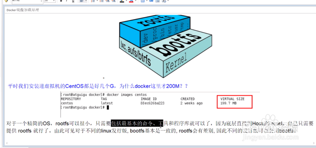Open the text highlight color dropdown arrow

126,1
